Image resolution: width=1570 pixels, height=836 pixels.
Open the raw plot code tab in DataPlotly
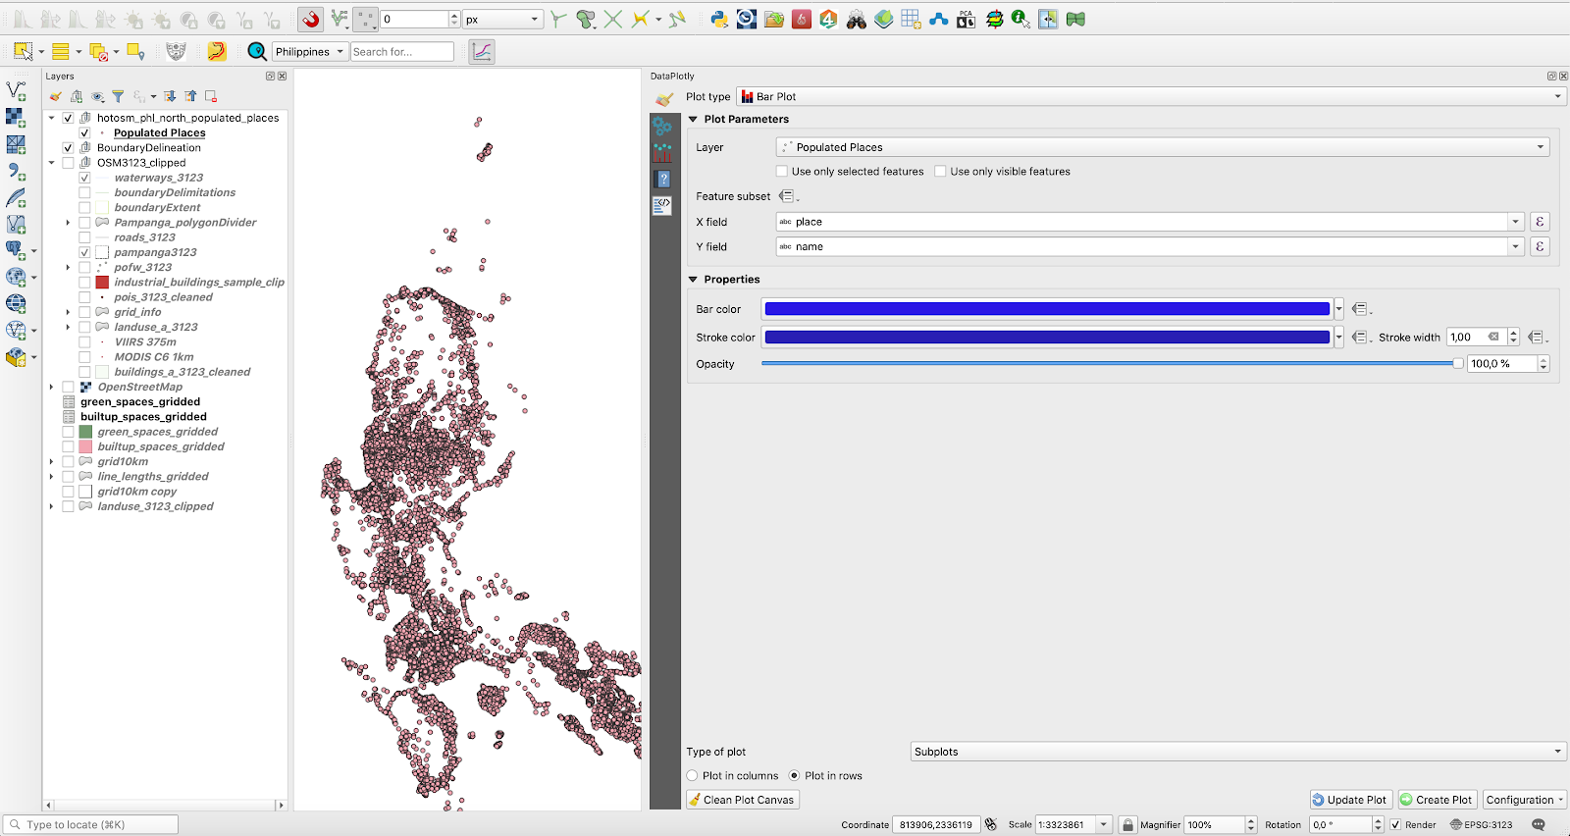(663, 204)
